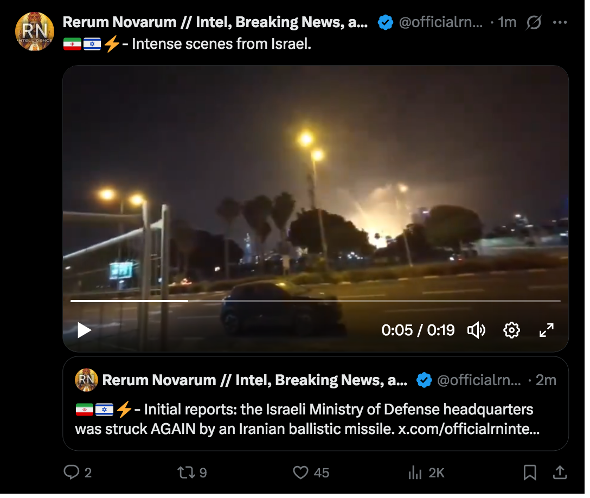Play the video with the play button
Screen dimensions: 590x498
click(84, 330)
